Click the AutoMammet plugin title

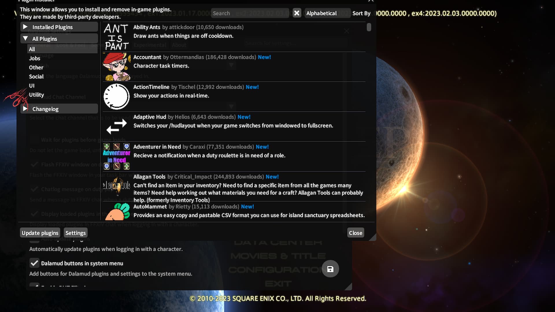point(150,207)
